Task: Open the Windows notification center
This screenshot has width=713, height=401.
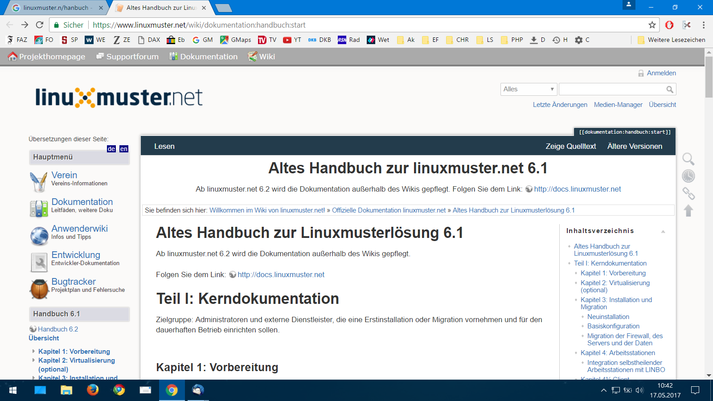Action: (695, 390)
